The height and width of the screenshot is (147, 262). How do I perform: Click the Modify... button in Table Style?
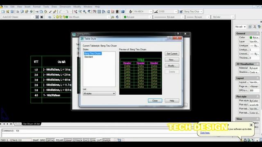pos(172,66)
